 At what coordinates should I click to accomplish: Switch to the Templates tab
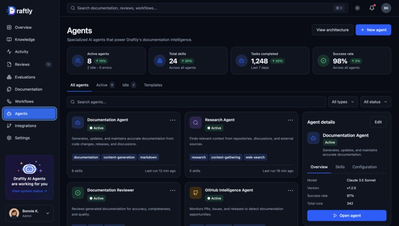tap(153, 85)
